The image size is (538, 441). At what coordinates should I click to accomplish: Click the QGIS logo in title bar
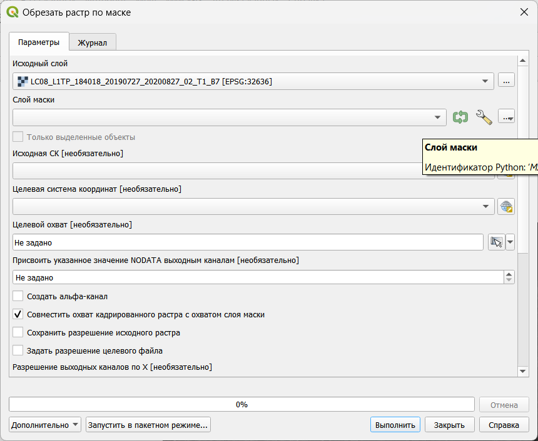coord(12,12)
